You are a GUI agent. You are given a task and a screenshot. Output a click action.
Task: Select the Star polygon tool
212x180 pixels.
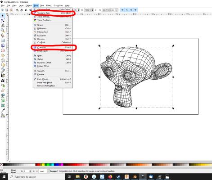click(x=3, y=55)
